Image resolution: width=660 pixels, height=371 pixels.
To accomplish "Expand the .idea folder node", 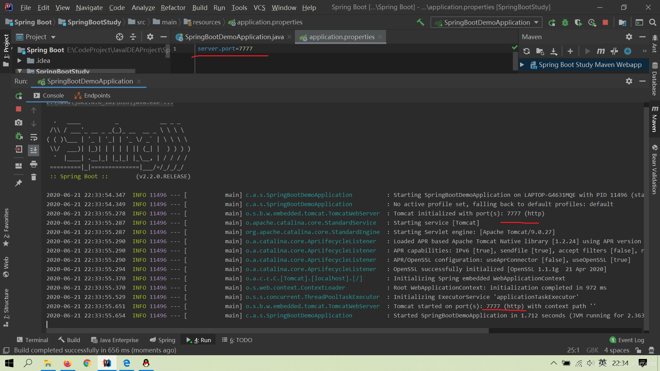I will [x=20, y=61].
